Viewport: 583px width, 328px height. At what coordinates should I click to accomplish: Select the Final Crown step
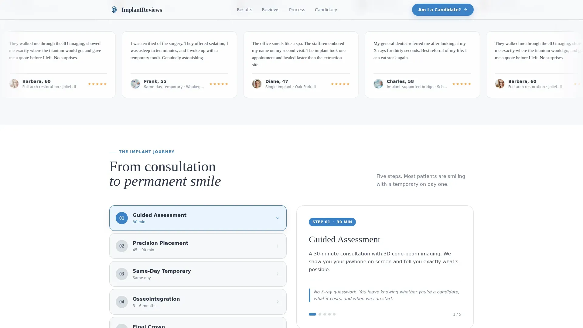(x=198, y=323)
